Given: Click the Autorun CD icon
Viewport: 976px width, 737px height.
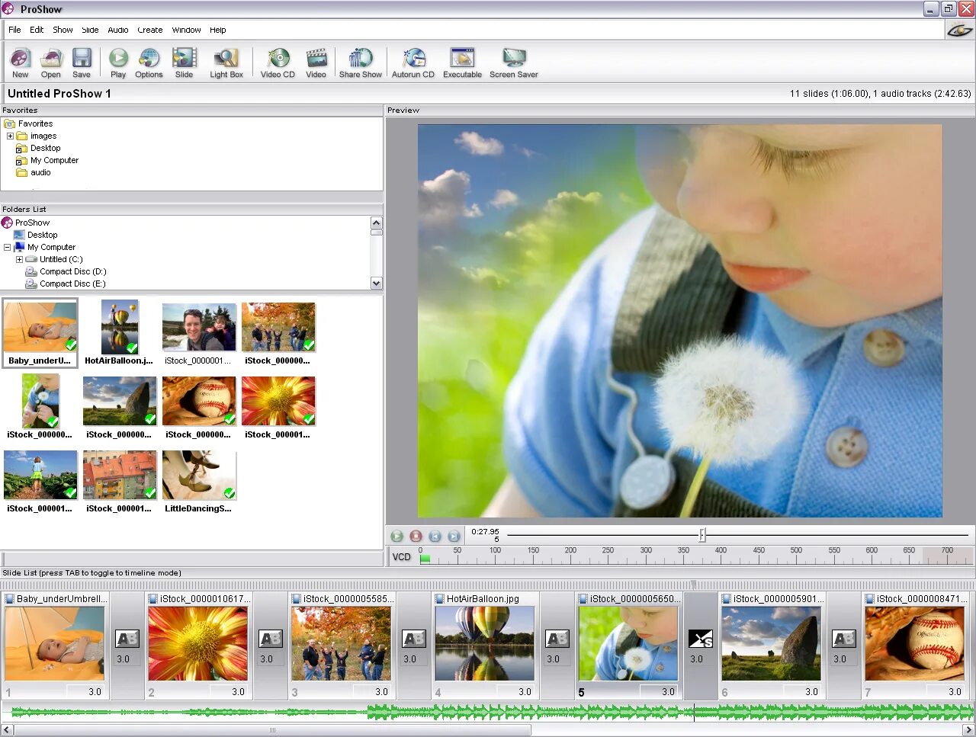Looking at the screenshot, I should 413,62.
